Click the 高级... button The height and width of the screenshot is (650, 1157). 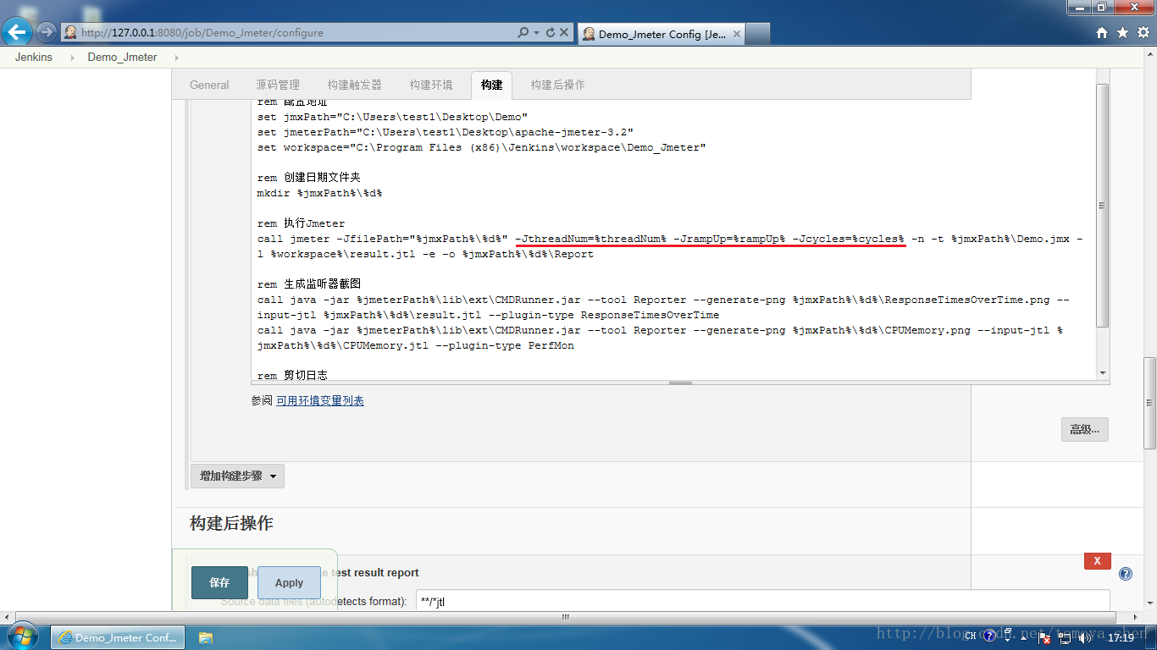point(1084,429)
